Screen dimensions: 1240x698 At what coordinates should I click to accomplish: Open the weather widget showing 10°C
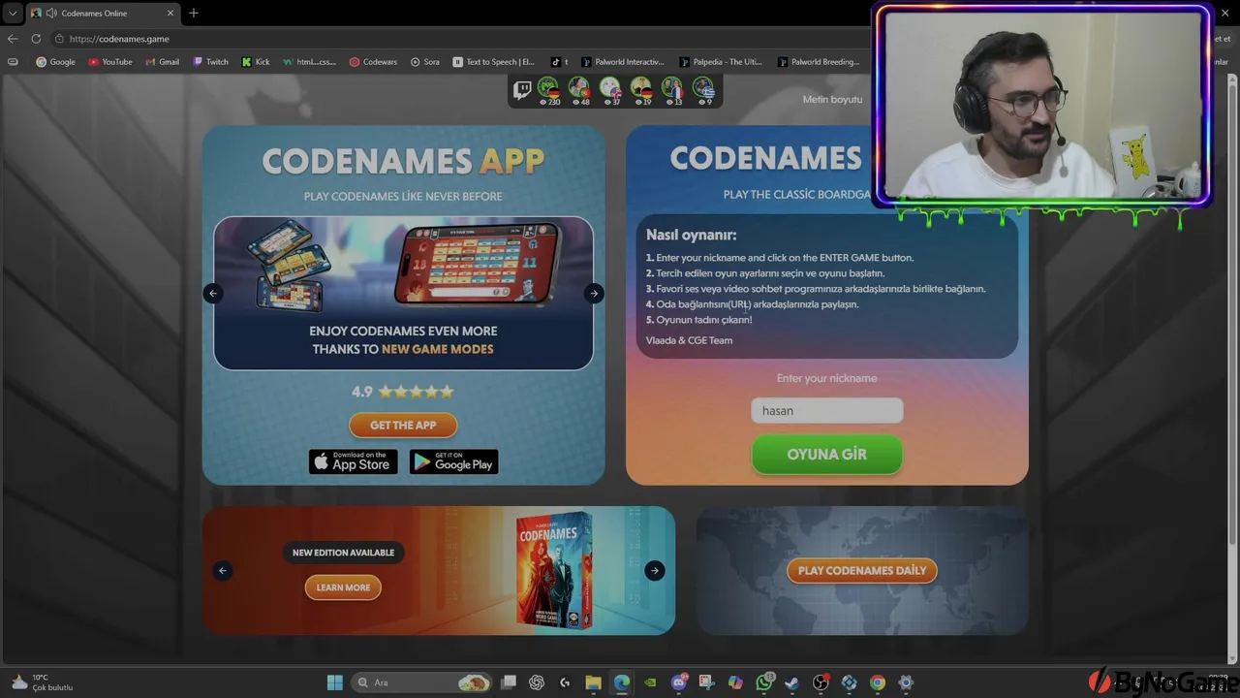(42, 682)
